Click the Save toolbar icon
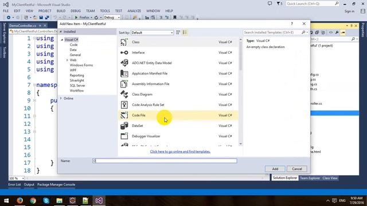Screen dimensions: 367x206 pyautogui.click(x=41, y=18)
